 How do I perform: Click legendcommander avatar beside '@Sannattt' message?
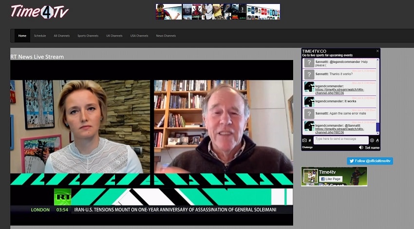click(x=309, y=126)
